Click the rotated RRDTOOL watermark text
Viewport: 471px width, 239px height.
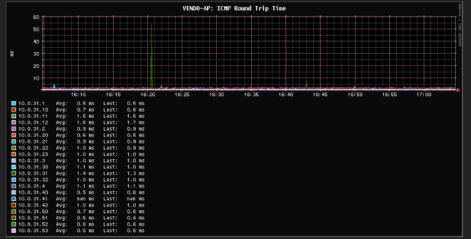pyautogui.click(x=460, y=25)
